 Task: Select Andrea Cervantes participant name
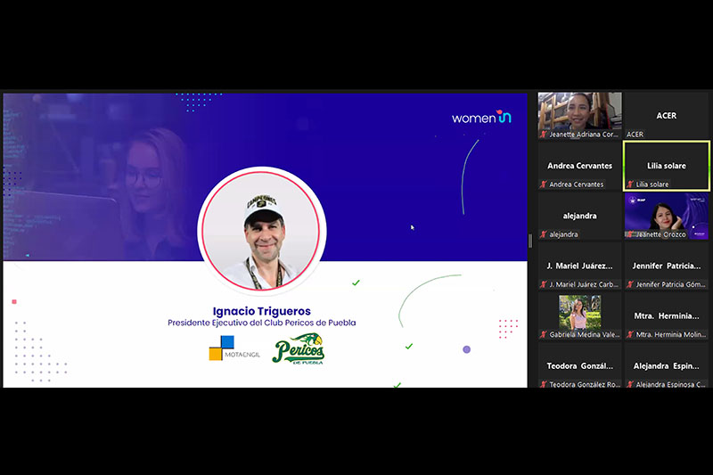click(580, 166)
